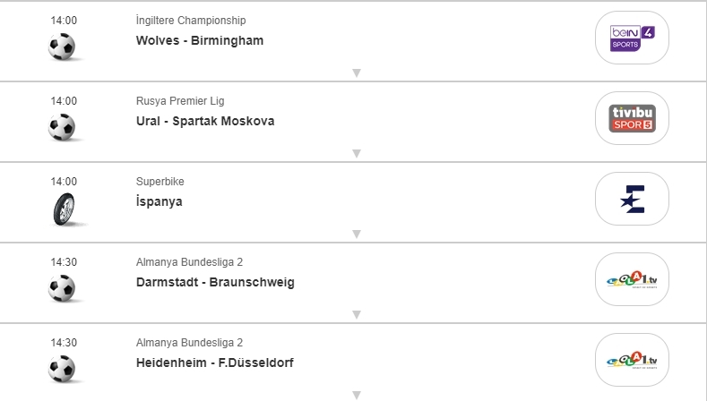
Task: Click the football icon beside Heidenheim - F.Düsseldorf
Action: tap(63, 369)
